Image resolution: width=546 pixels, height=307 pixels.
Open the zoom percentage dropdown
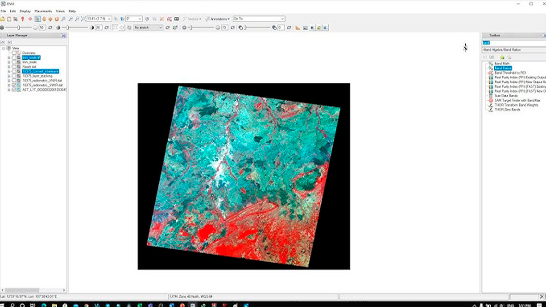(109, 19)
